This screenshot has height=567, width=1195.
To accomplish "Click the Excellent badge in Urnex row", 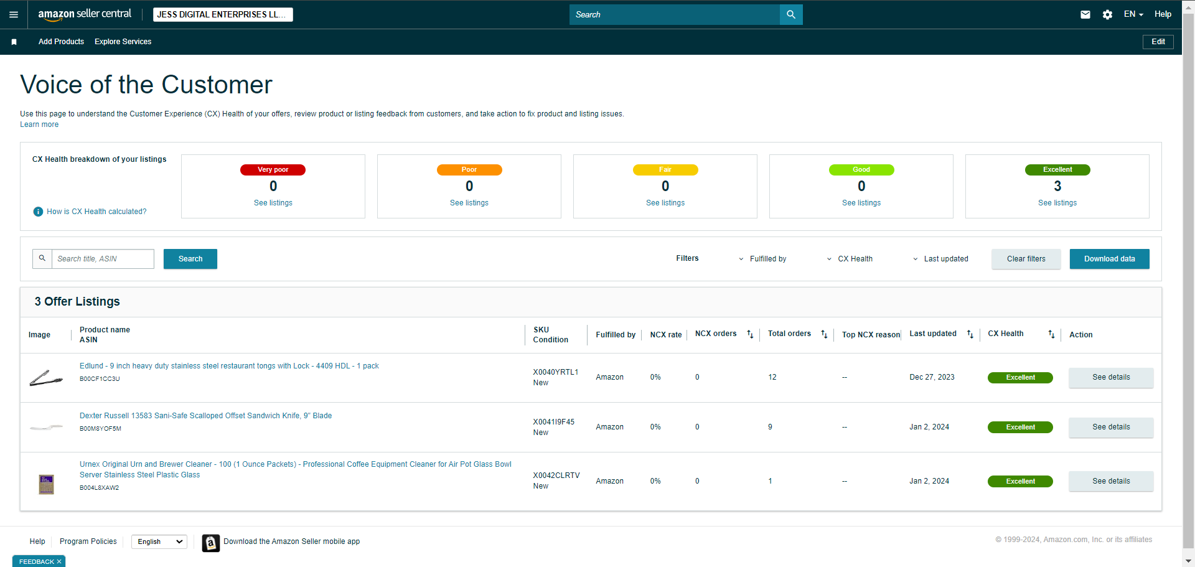I will (1020, 481).
